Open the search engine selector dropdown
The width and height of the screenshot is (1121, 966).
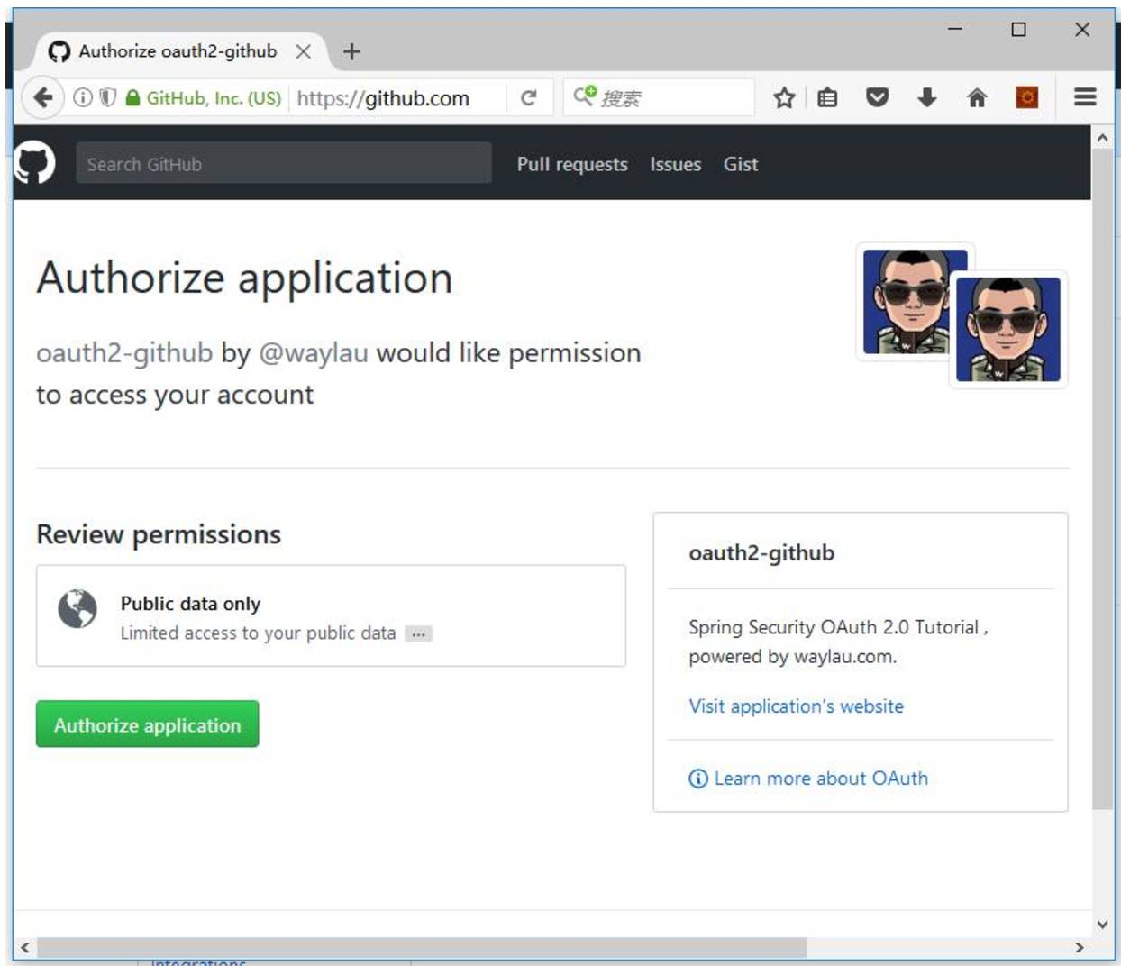(x=584, y=96)
